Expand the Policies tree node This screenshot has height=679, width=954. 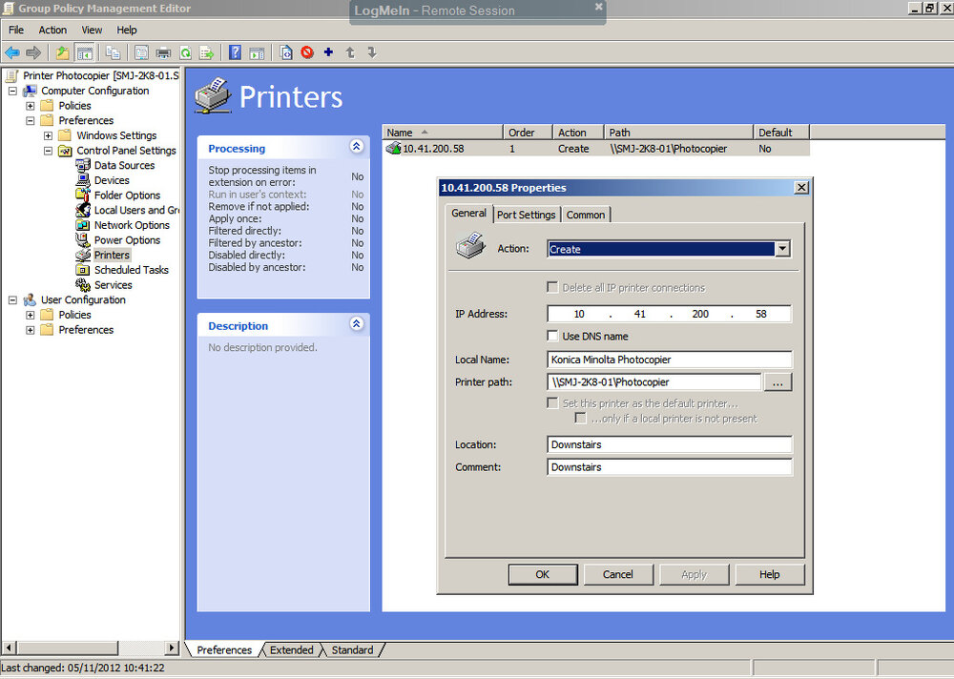pyautogui.click(x=30, y=105)
